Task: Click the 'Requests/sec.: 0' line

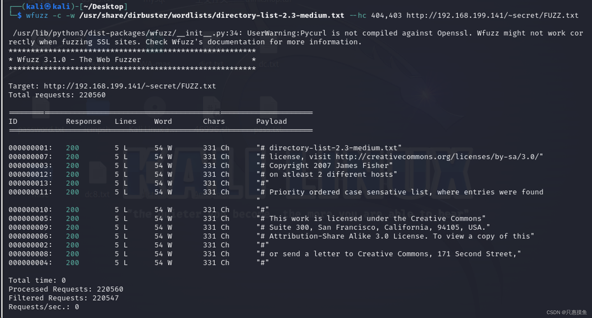Action: (x=44, y=307)
